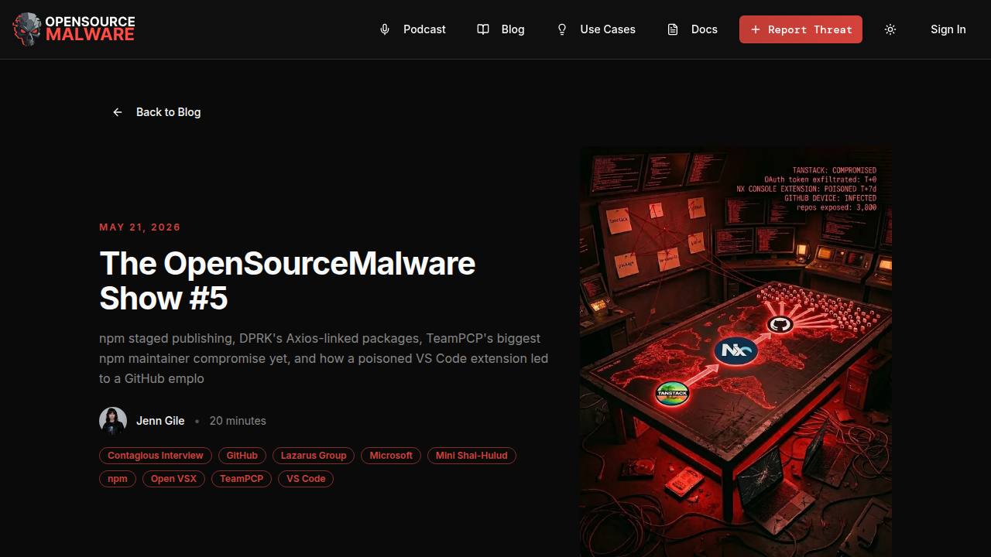Click the "20 minutes" read time

[238, 421]
